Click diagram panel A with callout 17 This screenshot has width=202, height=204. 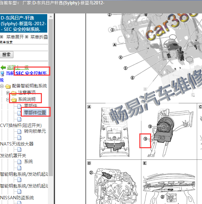coord(114,131)
